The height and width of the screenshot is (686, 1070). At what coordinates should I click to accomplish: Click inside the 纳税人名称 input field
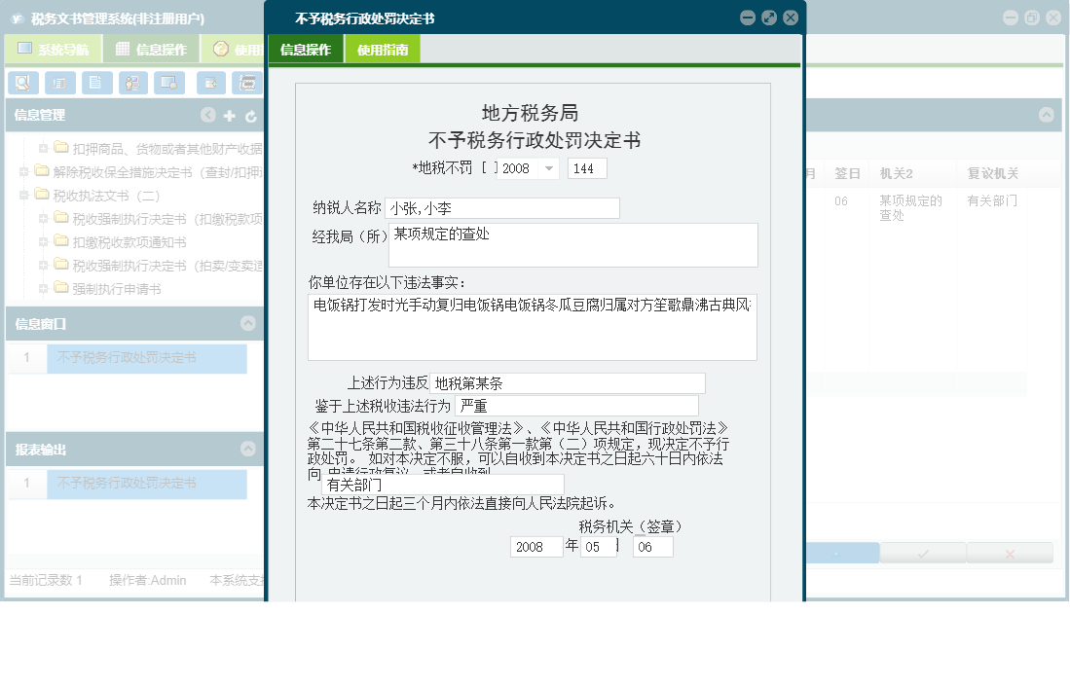click(x=501, y=207)
